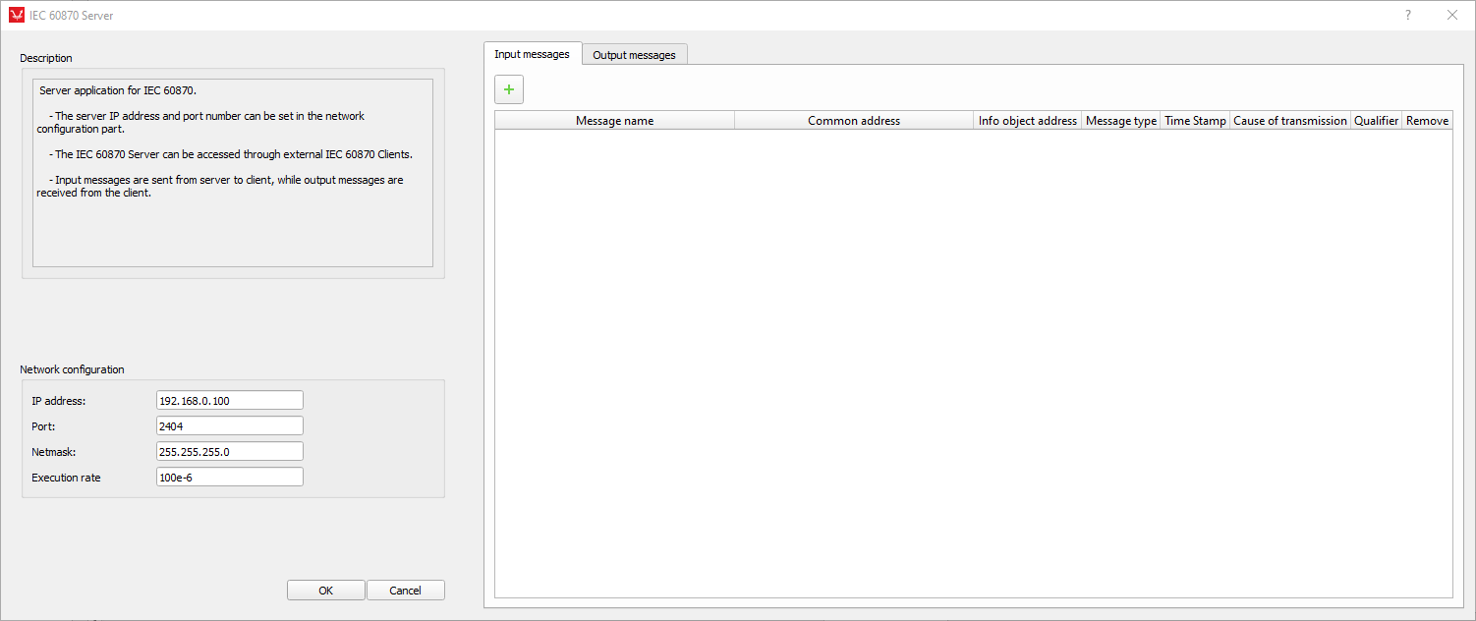Click the Common address column header
Viewport: 1476px width, 621px height.
pyautogui.click(x=854, y=121)
